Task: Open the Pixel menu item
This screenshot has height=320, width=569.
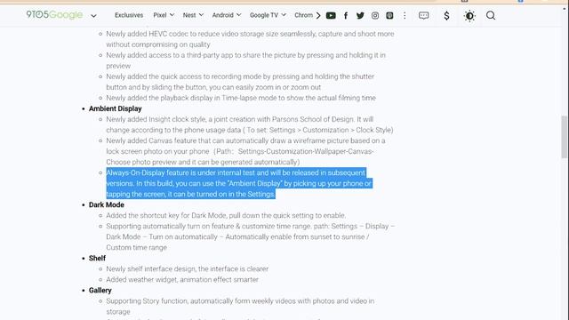Action: (x=160, y=15)
